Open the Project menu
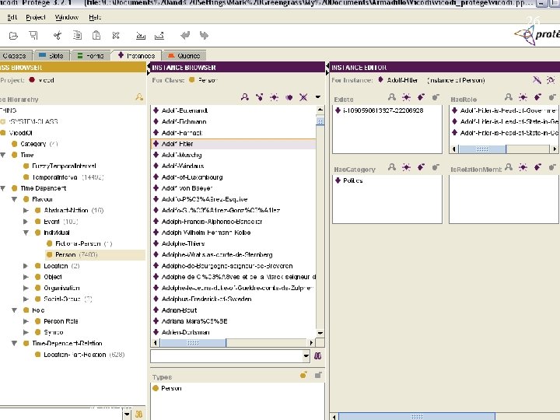 coord(35,17)
